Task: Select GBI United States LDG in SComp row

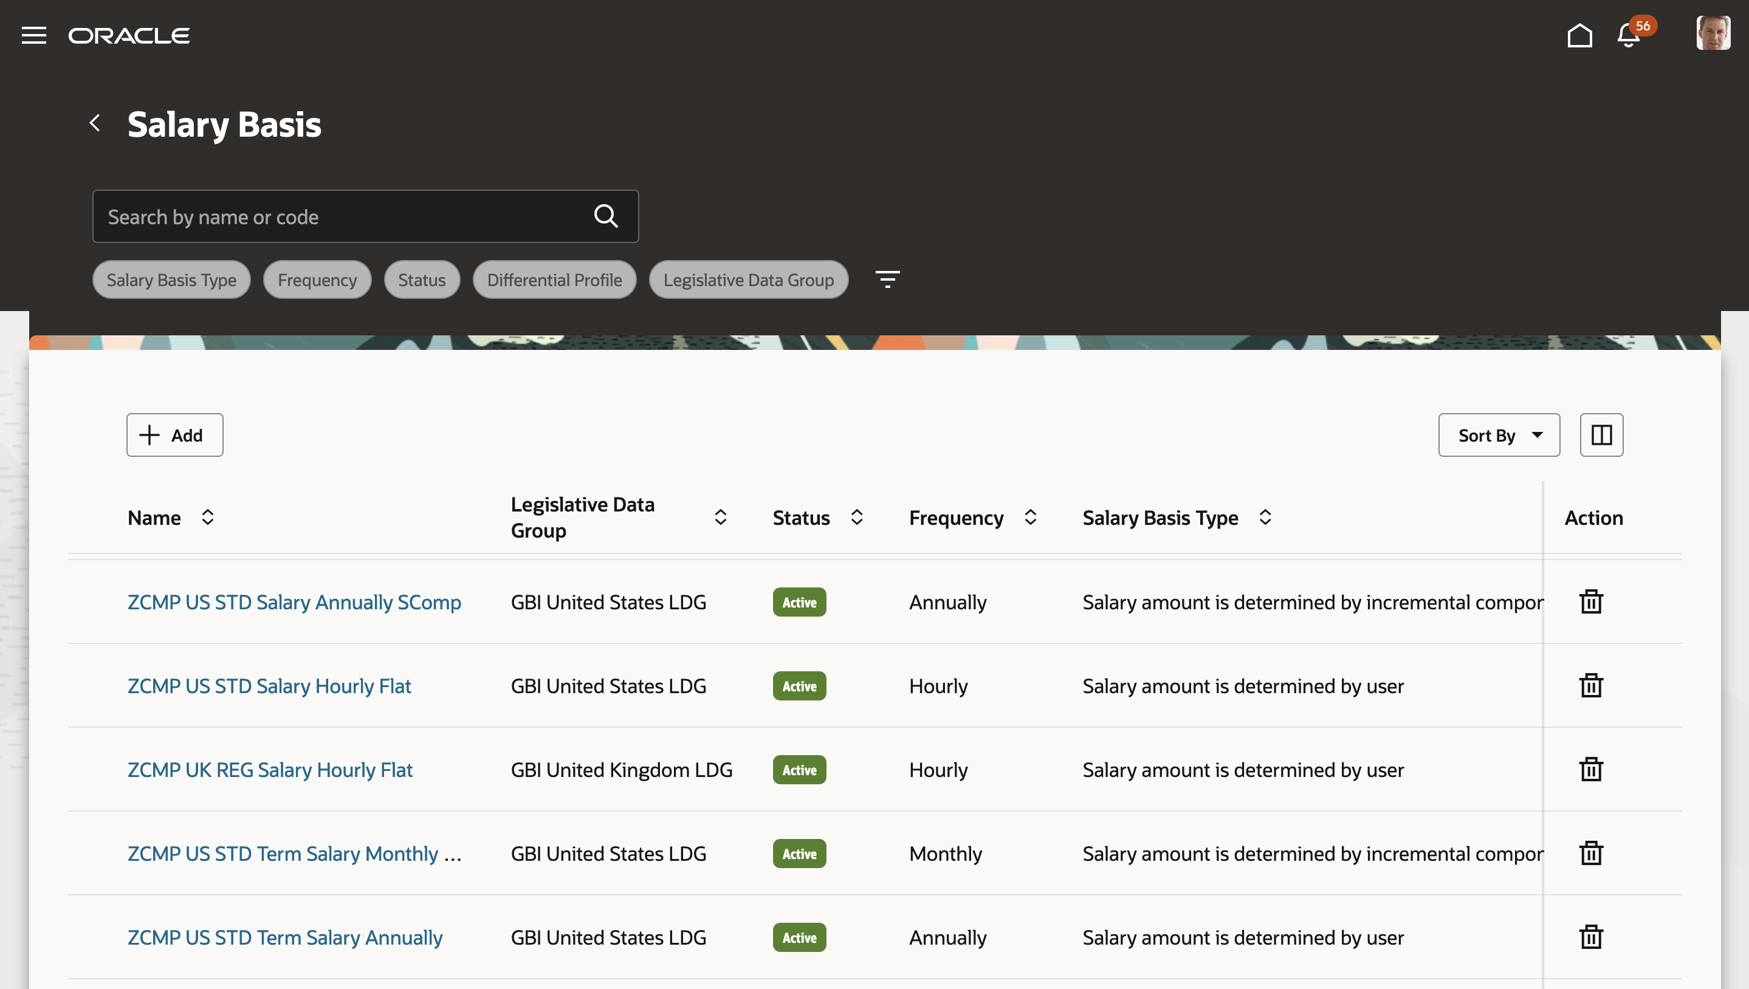Action: point(609,602)
